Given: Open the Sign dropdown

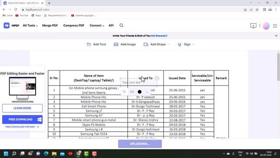Looking at the screenshot, I should (185, 44).
